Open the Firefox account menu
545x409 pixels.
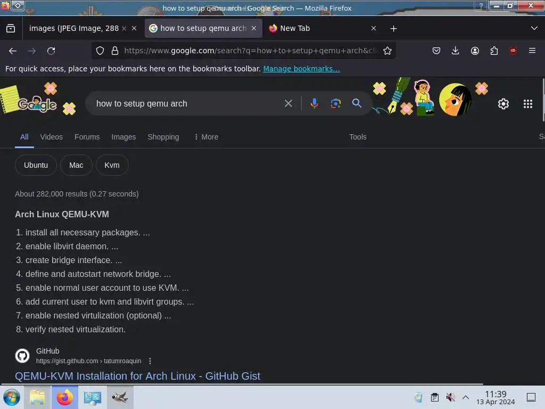tap(475, 51)
